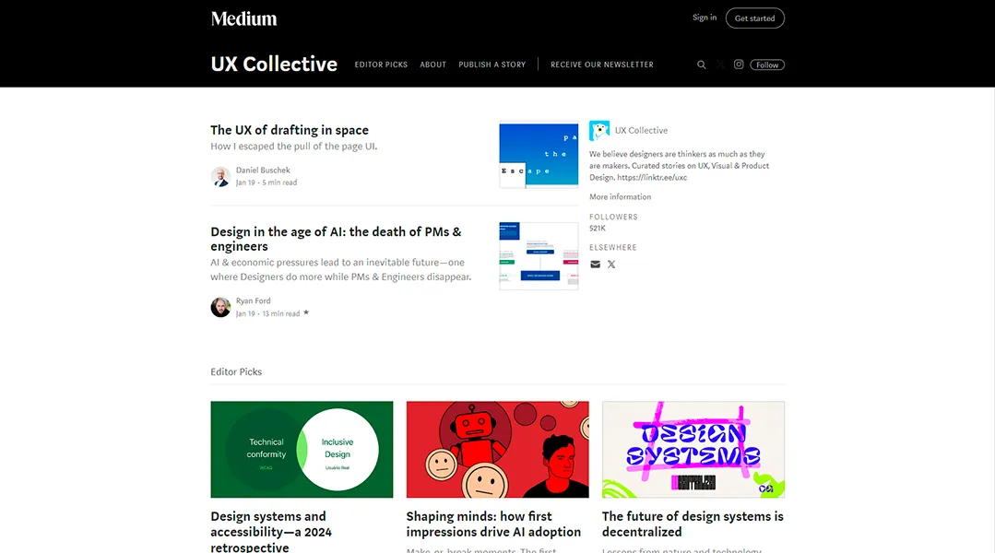Open Design systems and accessibility retrospective article
The height and width of the screenshot is (553, 995).
tap(271, 532)
